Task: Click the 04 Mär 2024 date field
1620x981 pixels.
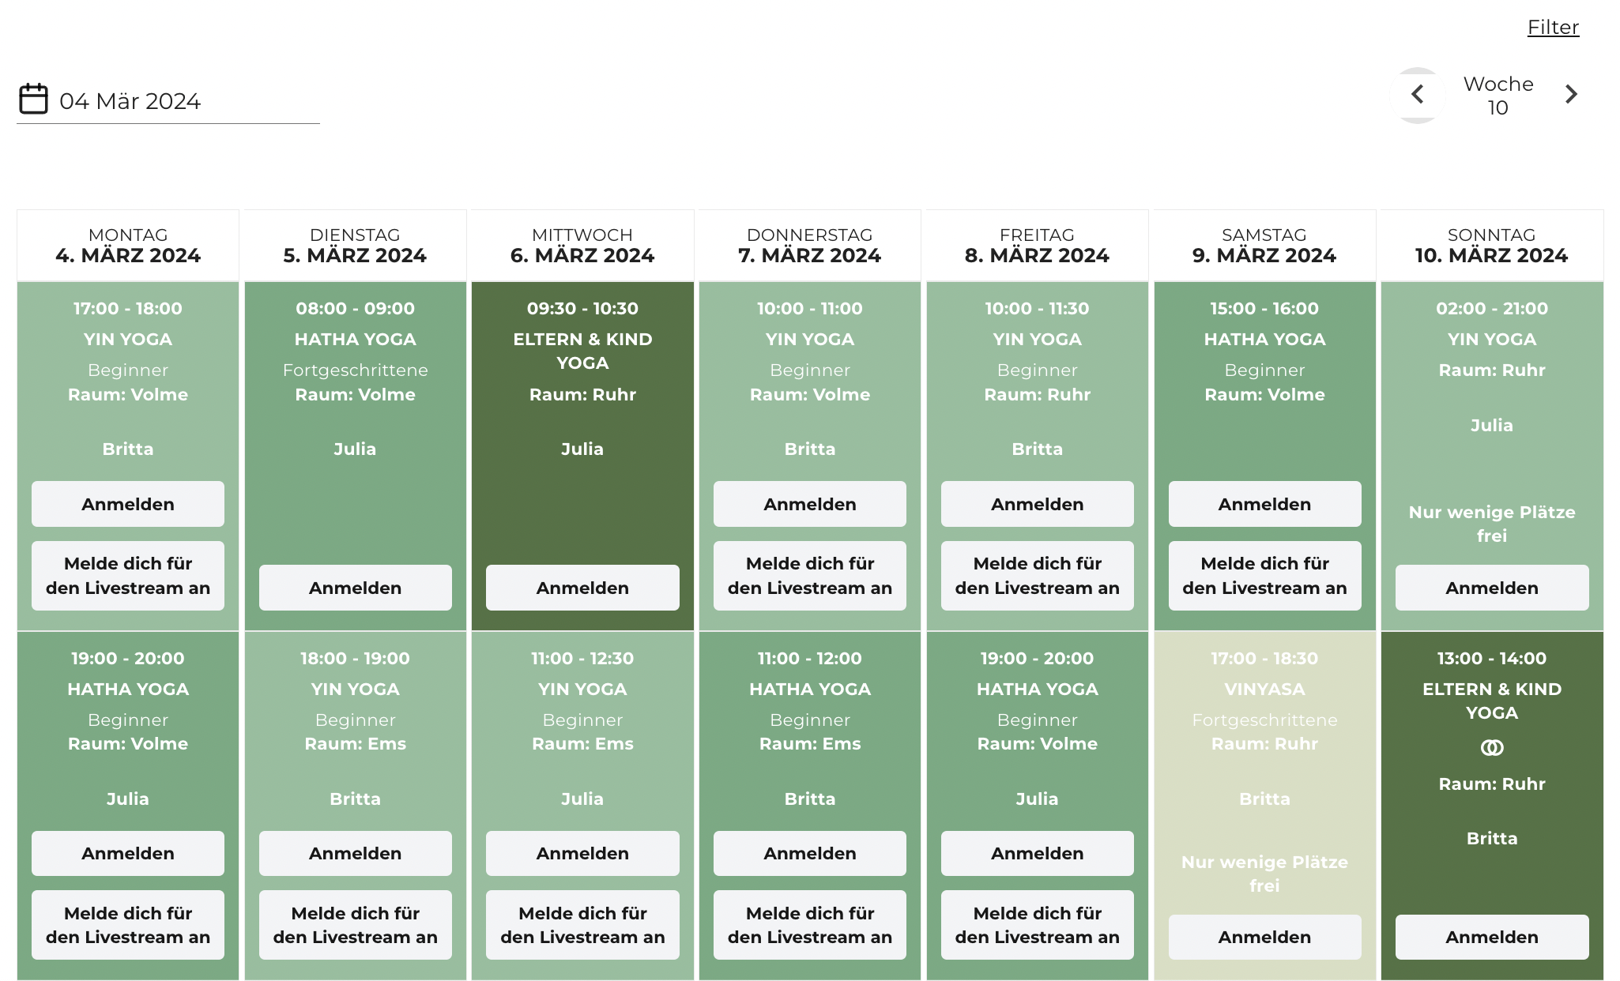Action: click(x=130, y=101)
